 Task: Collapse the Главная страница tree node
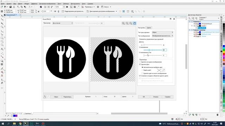point(190,30)
